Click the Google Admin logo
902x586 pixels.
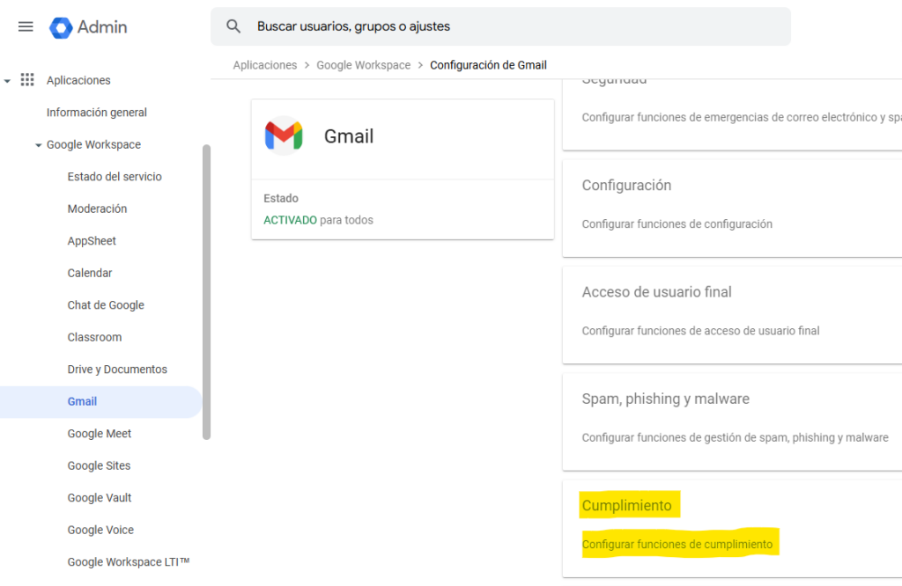tap(88, 27)
